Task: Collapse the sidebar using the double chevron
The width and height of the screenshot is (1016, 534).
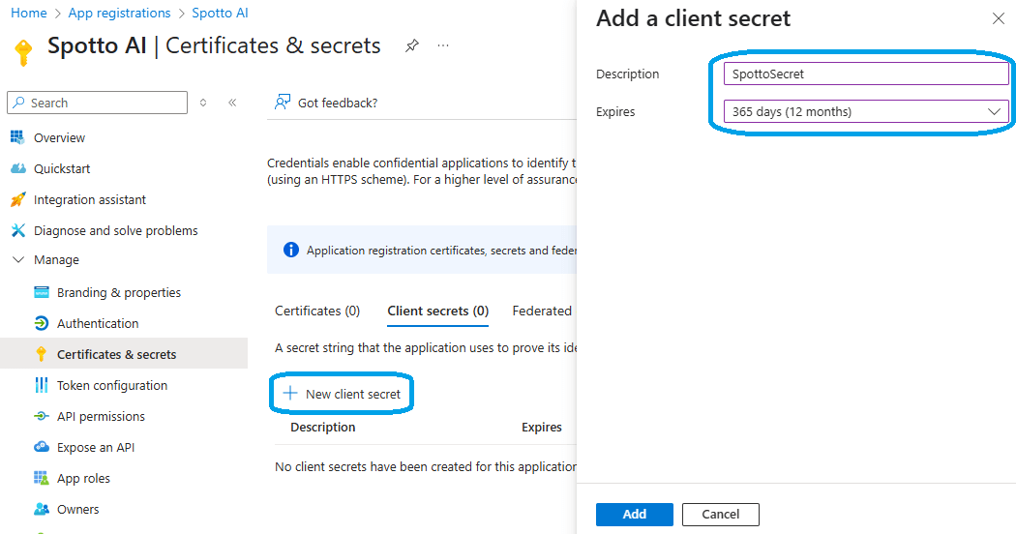Action: pos(232,103)
